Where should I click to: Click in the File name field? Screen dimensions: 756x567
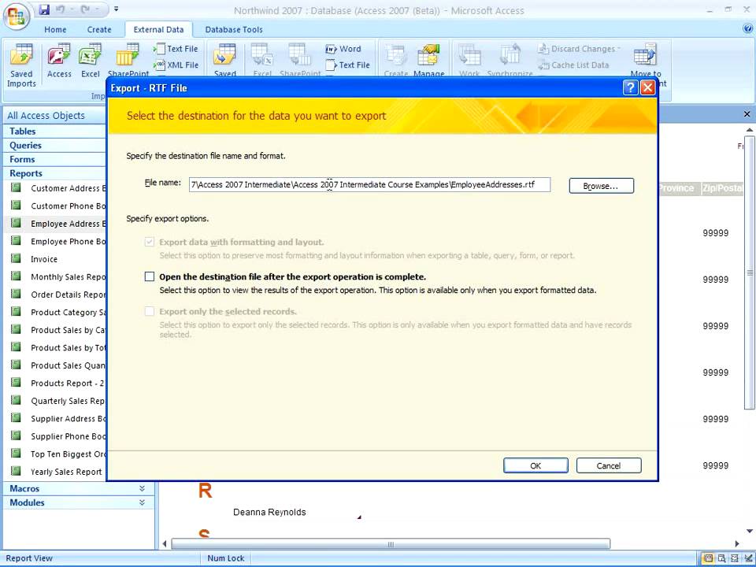(x=369, y=184)
